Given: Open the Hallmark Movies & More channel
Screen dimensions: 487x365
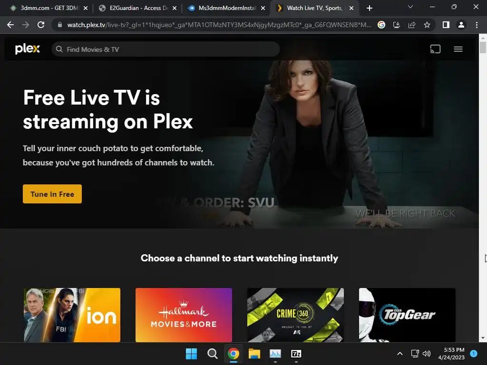Looking at the screenshot, I should [184, 315].
